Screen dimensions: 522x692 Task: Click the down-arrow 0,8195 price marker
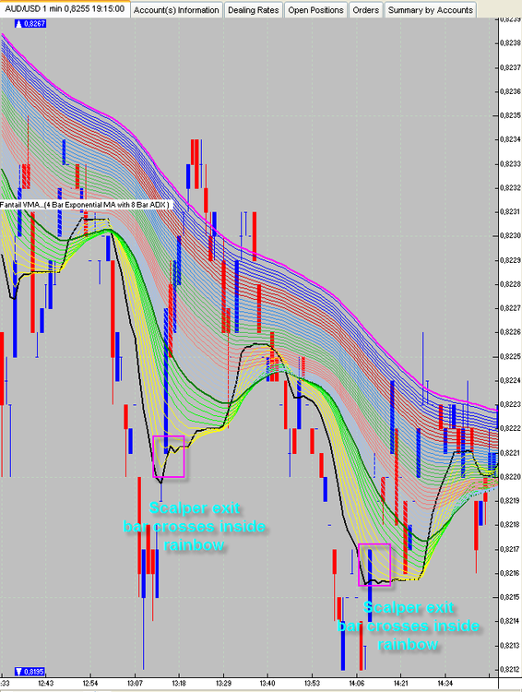point(30,672)
